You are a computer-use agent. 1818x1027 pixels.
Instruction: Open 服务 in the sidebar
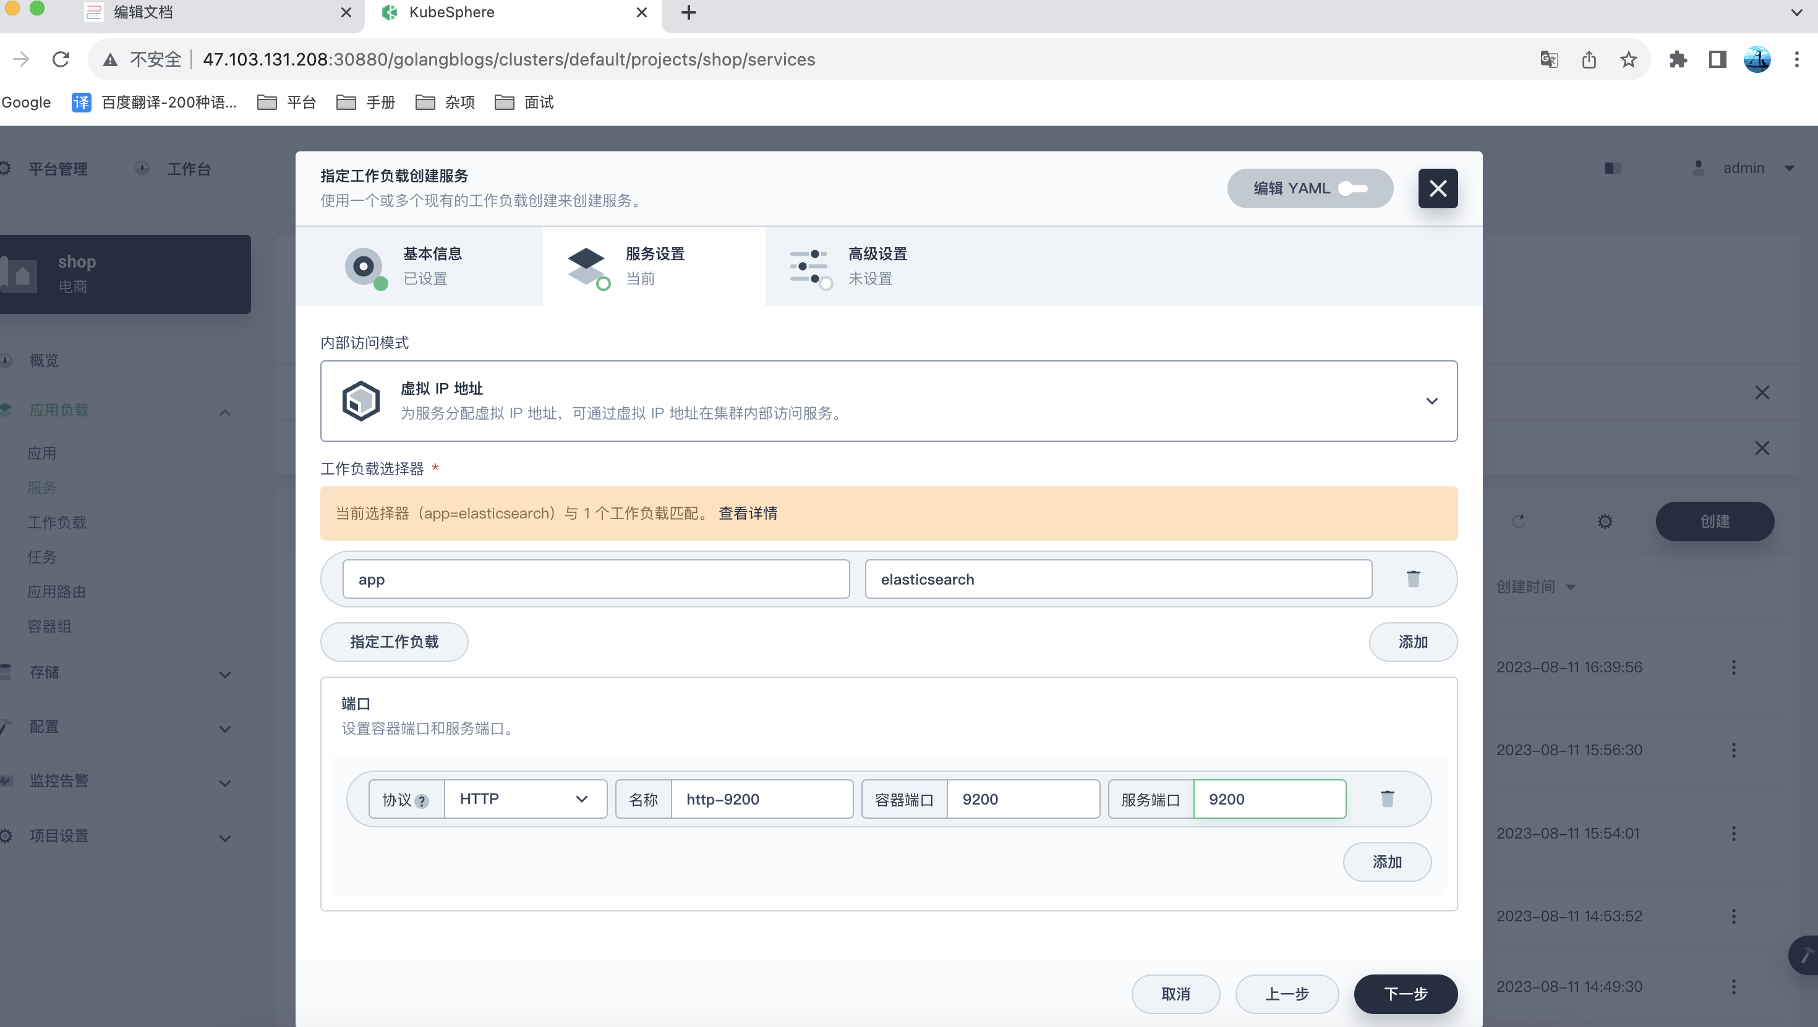(x=41, y=488)
